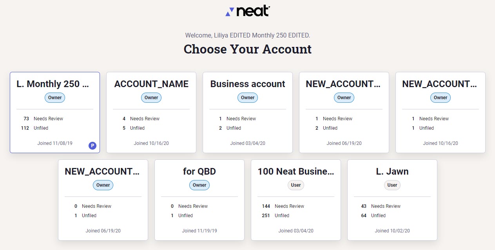
Task: Click 'Joined 03/04/20' on 100 Neat Busine... card
Action: (x=296, y=231)
